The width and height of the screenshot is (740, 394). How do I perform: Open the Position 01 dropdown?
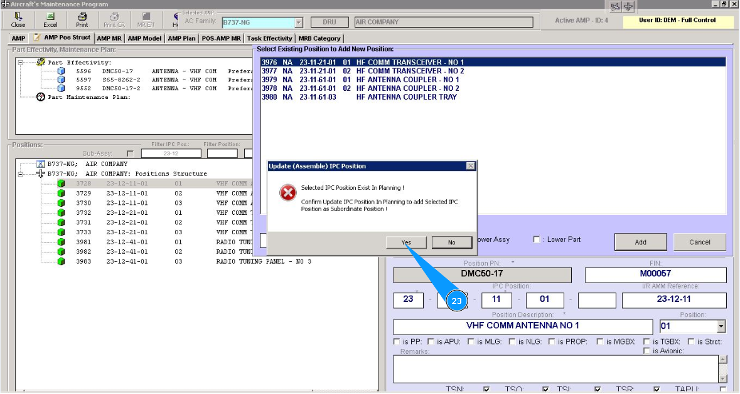click(x=721, y=326)
